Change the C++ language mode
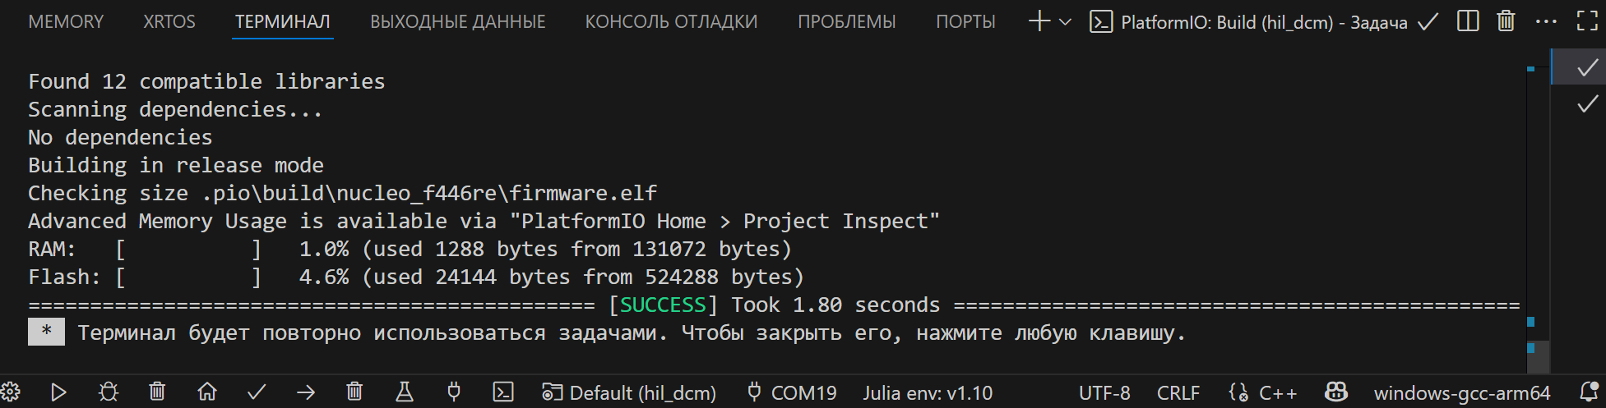This screenshot has height=408, width=1606. pos(1277,393)
